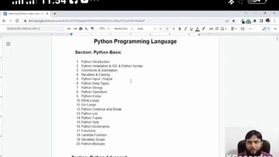This screenshot has height=157, width=279.
Task: Open line and paragraph spacing options
Action: pyautogui.click(x=242, y=29)
